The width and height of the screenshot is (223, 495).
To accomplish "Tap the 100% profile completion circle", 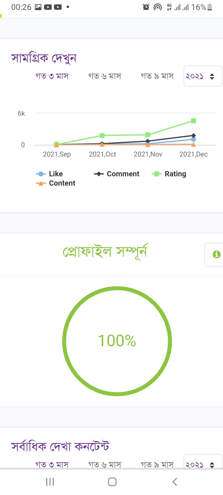I will [x=117, y=341].
